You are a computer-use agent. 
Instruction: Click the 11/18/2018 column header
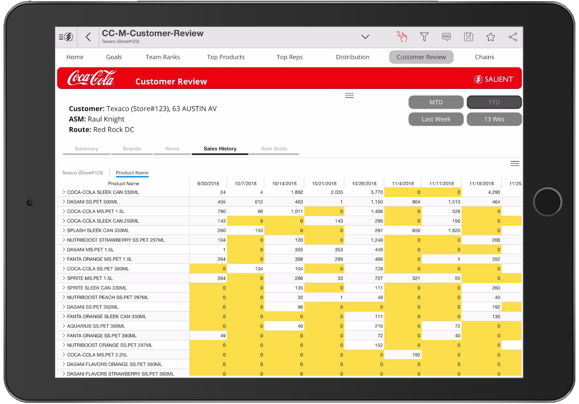point(481,183)
